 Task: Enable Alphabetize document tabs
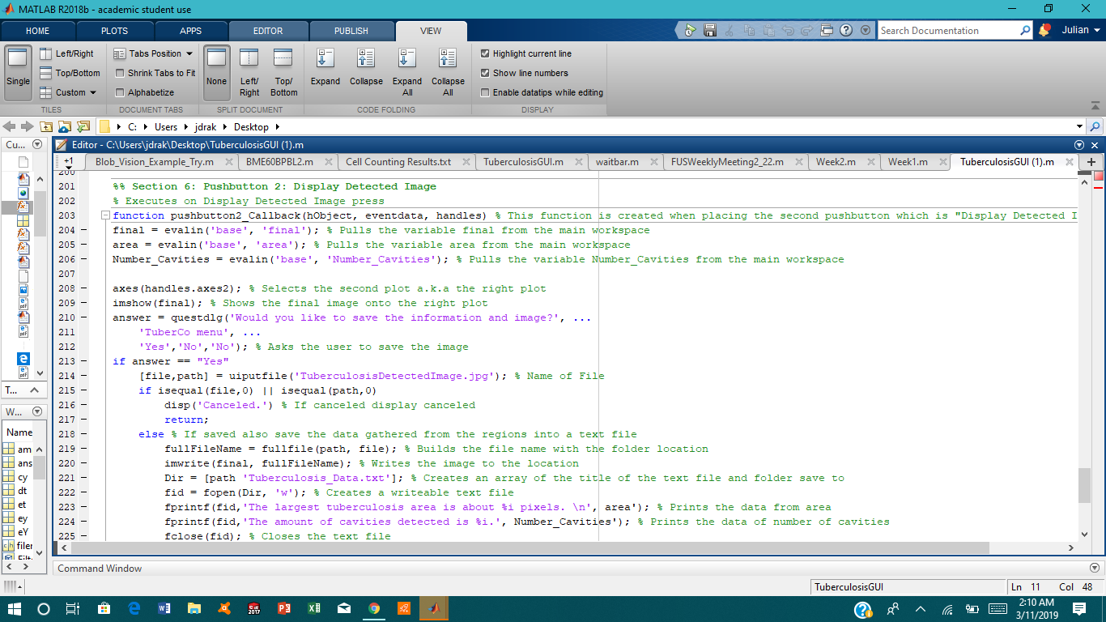120,92
